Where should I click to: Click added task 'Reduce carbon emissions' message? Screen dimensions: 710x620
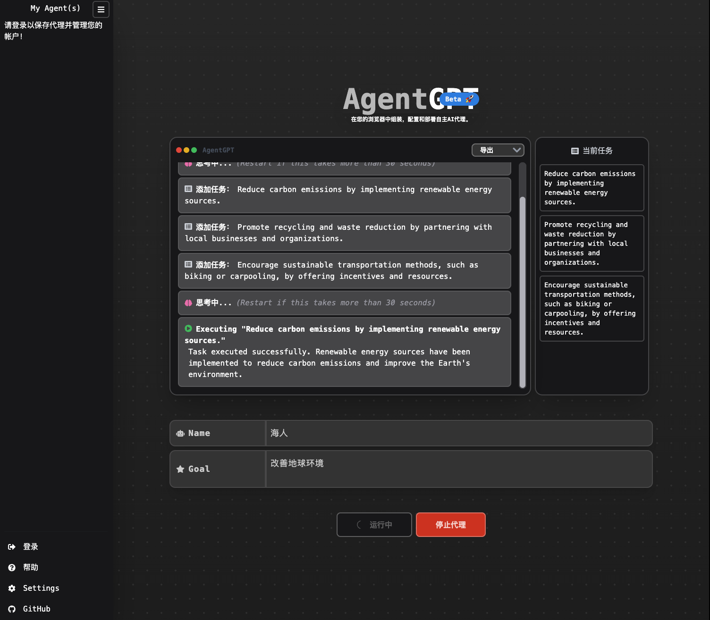click(x=345, y=195)
